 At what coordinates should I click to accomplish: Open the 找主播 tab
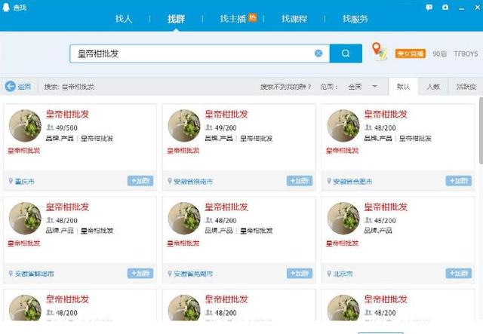(x=233, y=19)
